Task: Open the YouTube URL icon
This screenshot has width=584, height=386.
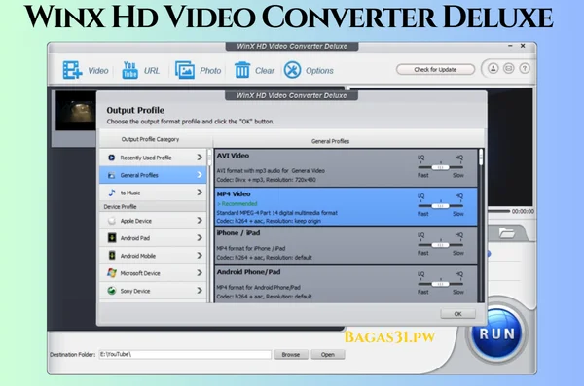Action: click(x=130, y=70)
